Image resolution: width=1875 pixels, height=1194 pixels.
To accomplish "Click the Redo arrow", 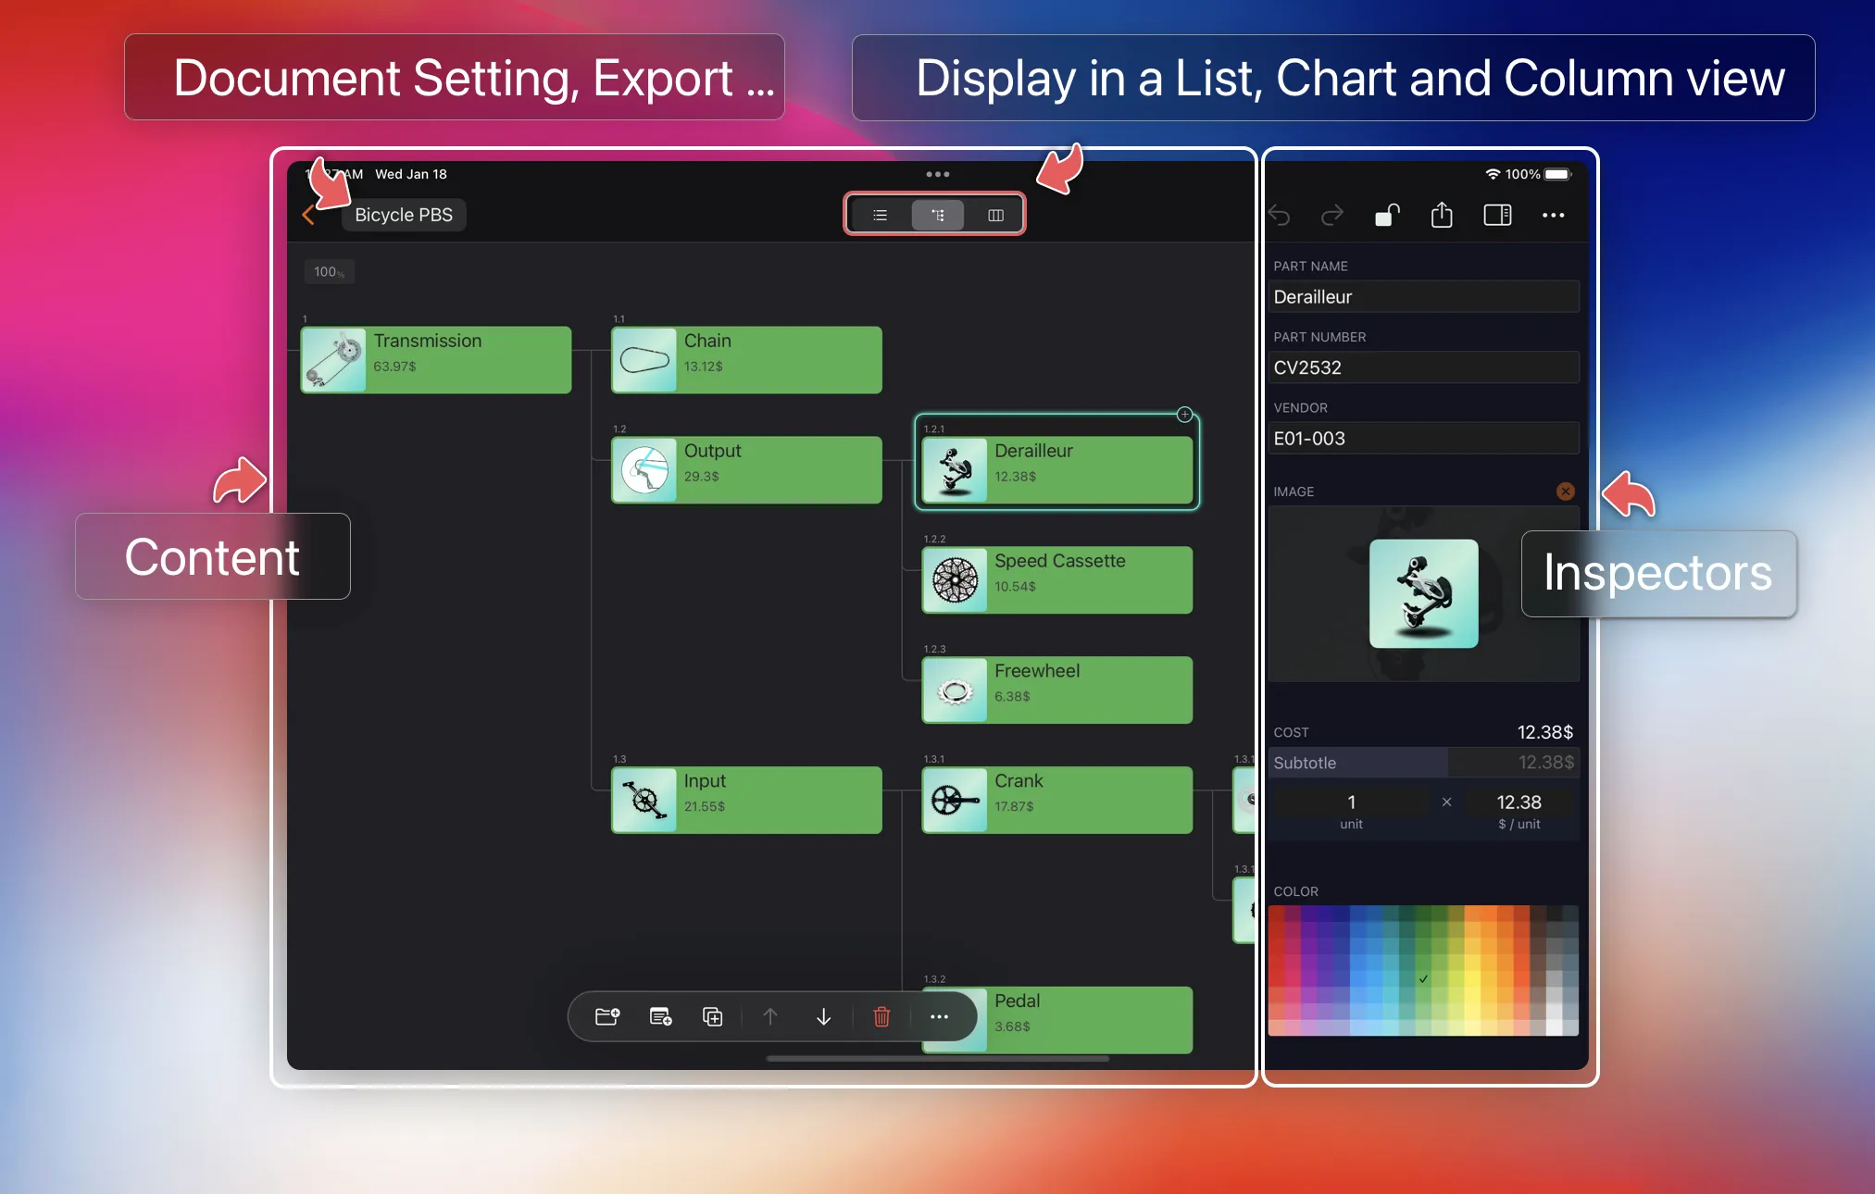I will click(1331, 216).
